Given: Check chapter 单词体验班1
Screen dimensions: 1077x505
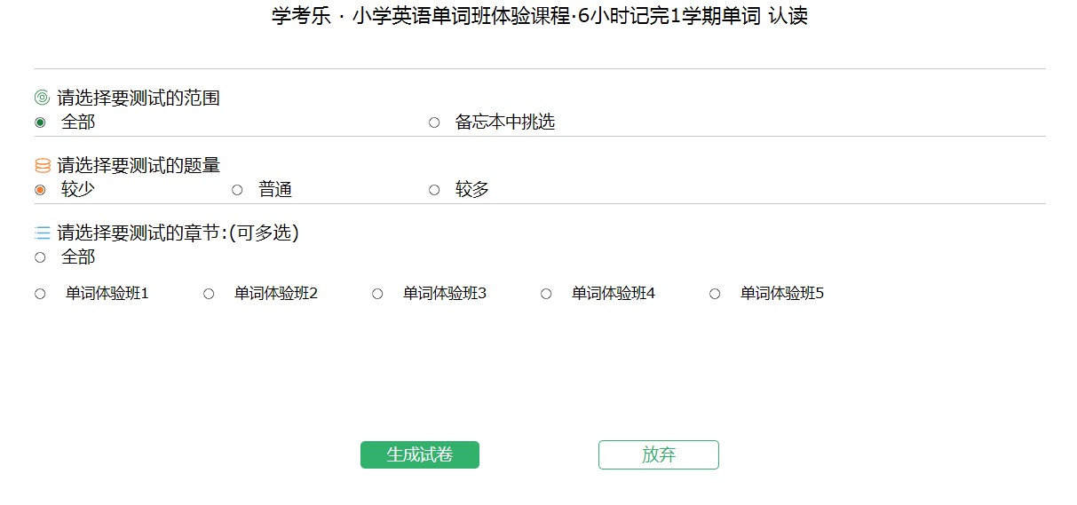Looking at the screenshot, I should [40, 294].
